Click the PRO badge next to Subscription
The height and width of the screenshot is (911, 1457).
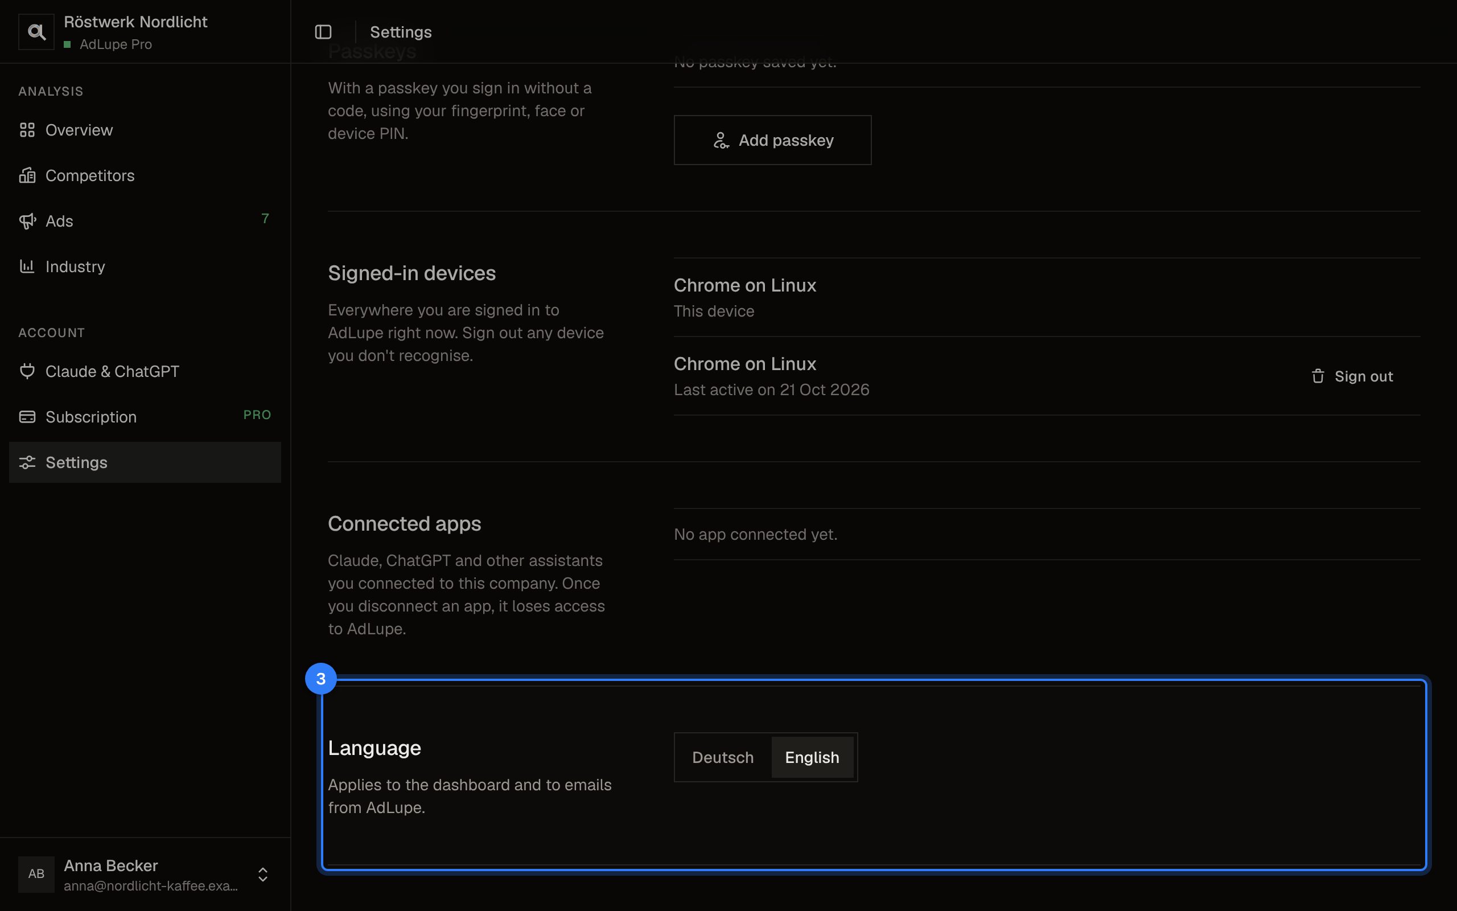click(257, 415)
